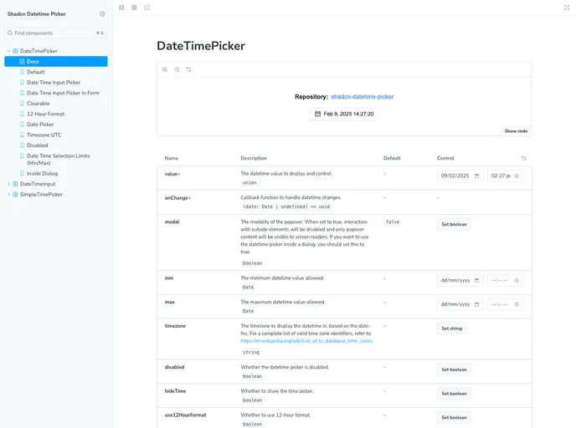
Task: Open the Timezone UTC story
Action: (44, 135)
